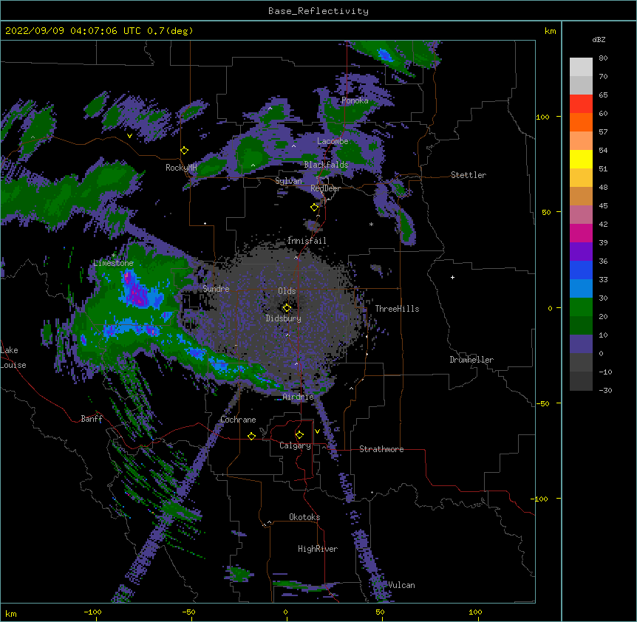This screenshot has height=622, width=637.
Task: Select the bright green 20-30 dBZ swatch
Action: pos(581,307)
